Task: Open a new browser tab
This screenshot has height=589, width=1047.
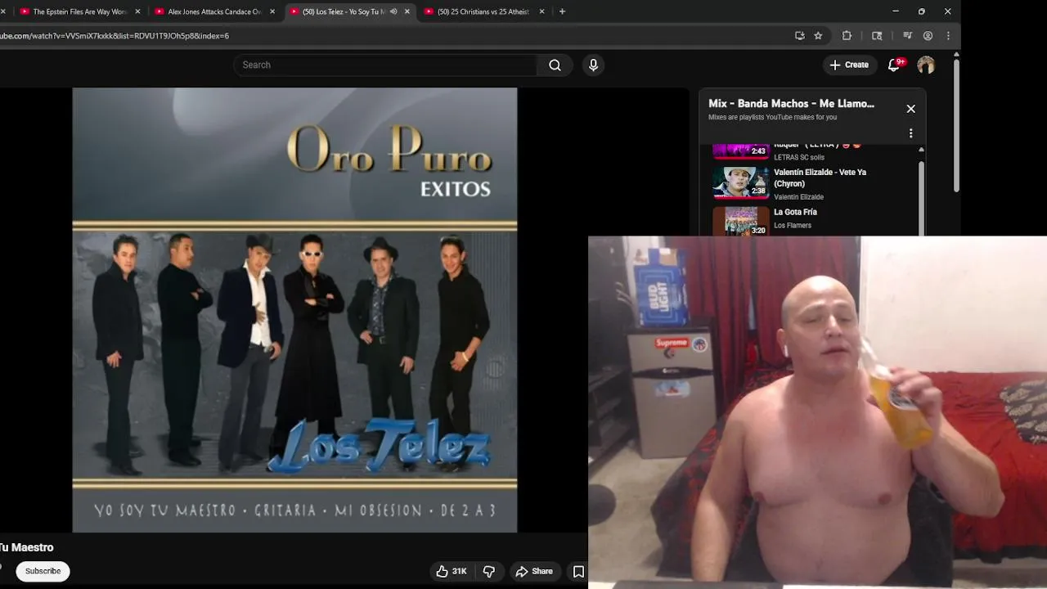Action: point(562,11)
